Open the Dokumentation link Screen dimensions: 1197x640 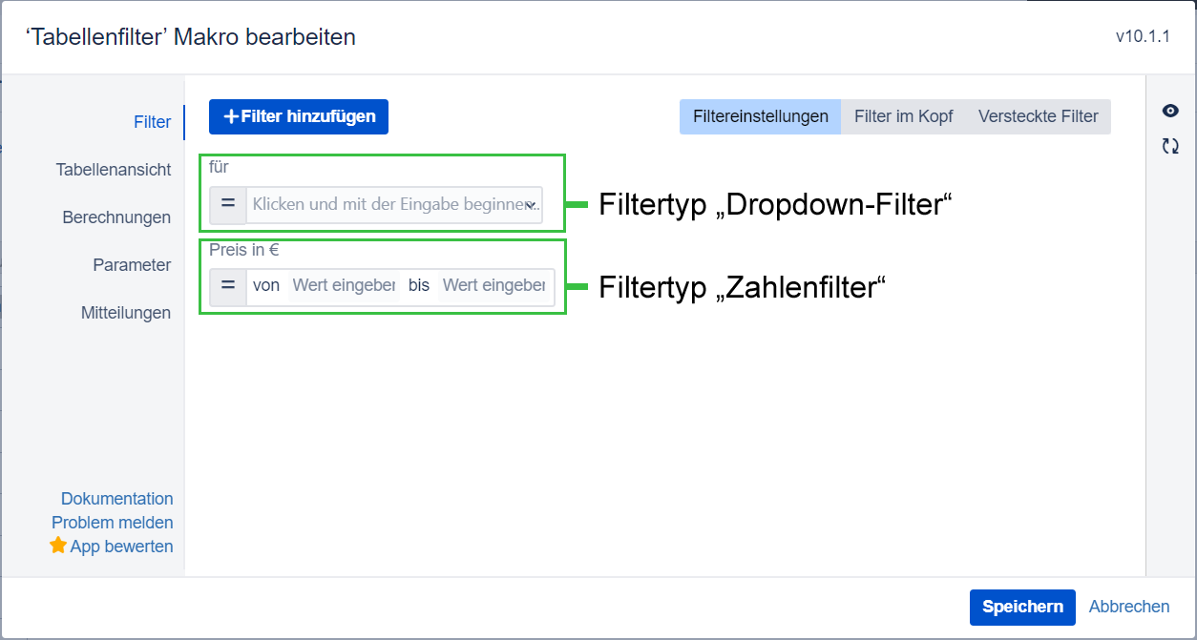click(116, 499)
